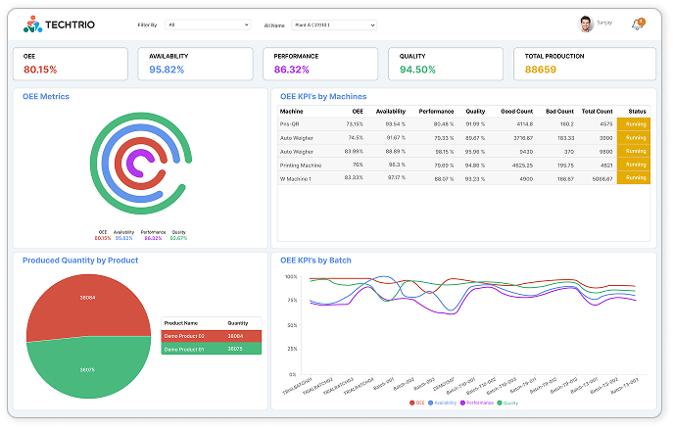Click the Machine column header
Screen dimensions: 673x428
tap(291, 112)
